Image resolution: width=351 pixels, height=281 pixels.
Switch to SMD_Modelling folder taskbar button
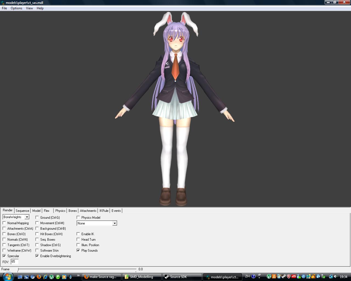coord(142,277)
